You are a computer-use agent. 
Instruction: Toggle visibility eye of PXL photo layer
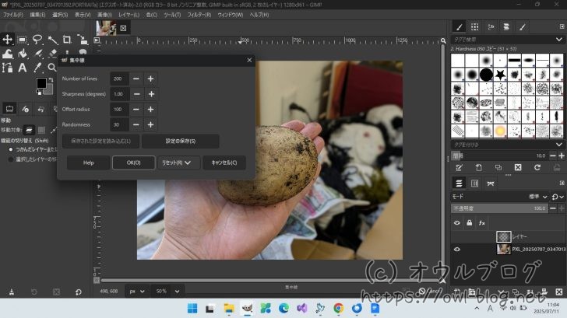click(457, 250)
